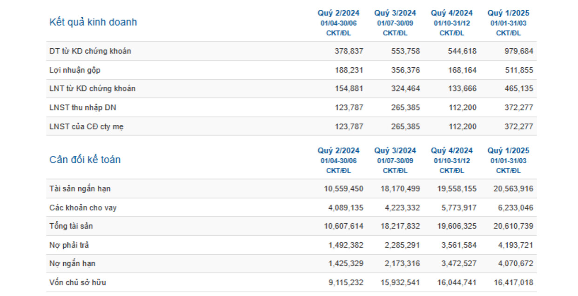This screenshot has height=296, width=578.
Task: Click the "LNST thu nhập DN" row label
Action: click(83, 108)
